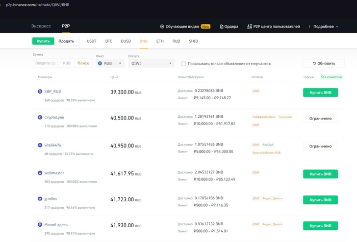Click the Ордера document icon

[x=221, y=26]
